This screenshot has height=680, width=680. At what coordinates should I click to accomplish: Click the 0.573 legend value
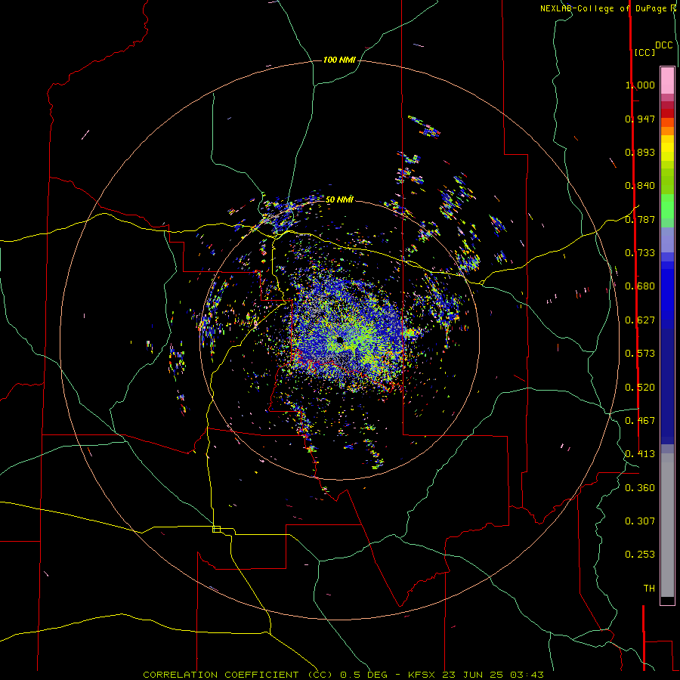click(x=640, y=354)
